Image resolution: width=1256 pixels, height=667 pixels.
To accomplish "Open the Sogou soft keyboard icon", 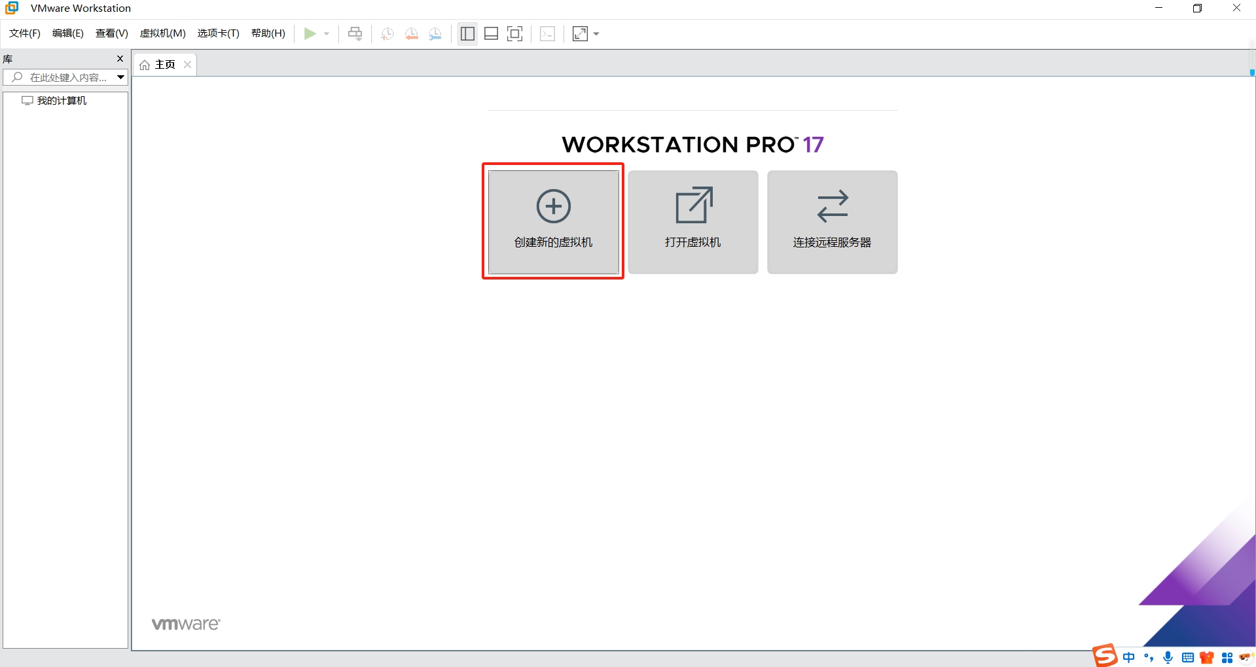I will coord(1188,658).
